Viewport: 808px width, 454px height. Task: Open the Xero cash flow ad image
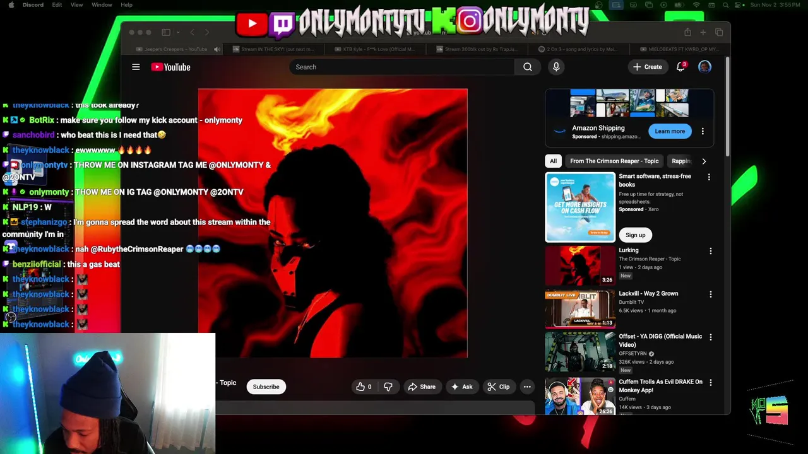coord(580,207)
